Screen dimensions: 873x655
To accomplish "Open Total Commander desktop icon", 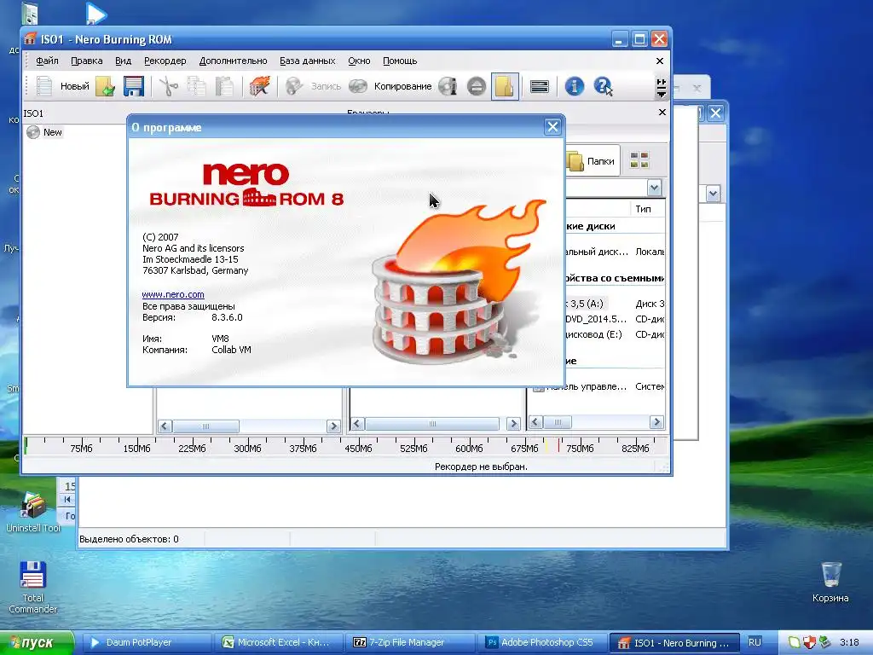I will [x=33, y=587].
